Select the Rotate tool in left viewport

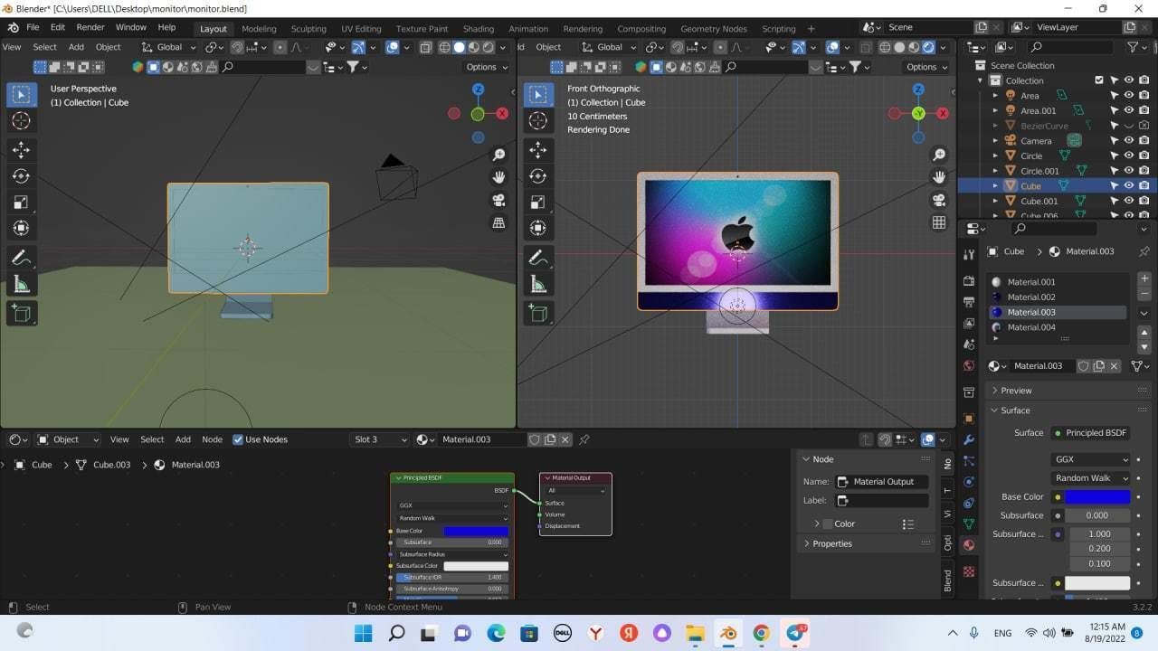click(x=22, y=175)
